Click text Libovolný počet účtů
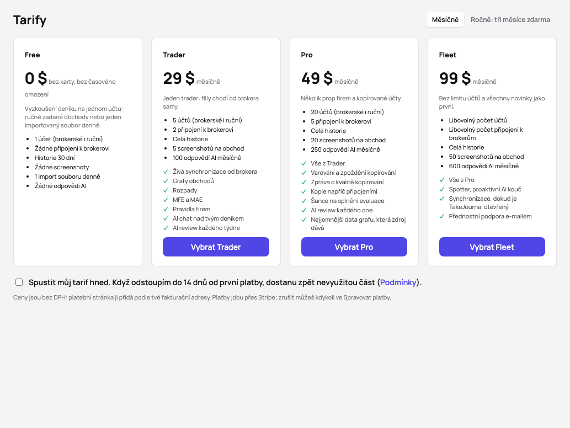This screenshot has width=570, height=428. click(x=478, y=120)
